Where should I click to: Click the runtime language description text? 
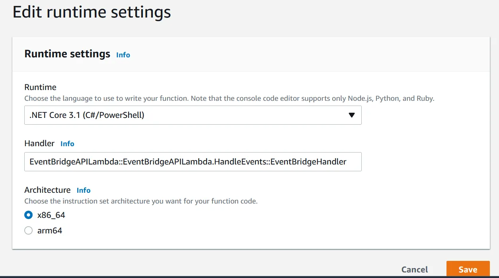(x=229, y=98)
